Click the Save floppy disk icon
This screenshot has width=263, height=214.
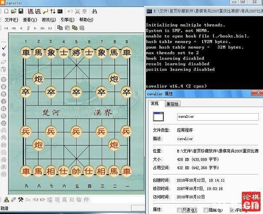(21, 11)
